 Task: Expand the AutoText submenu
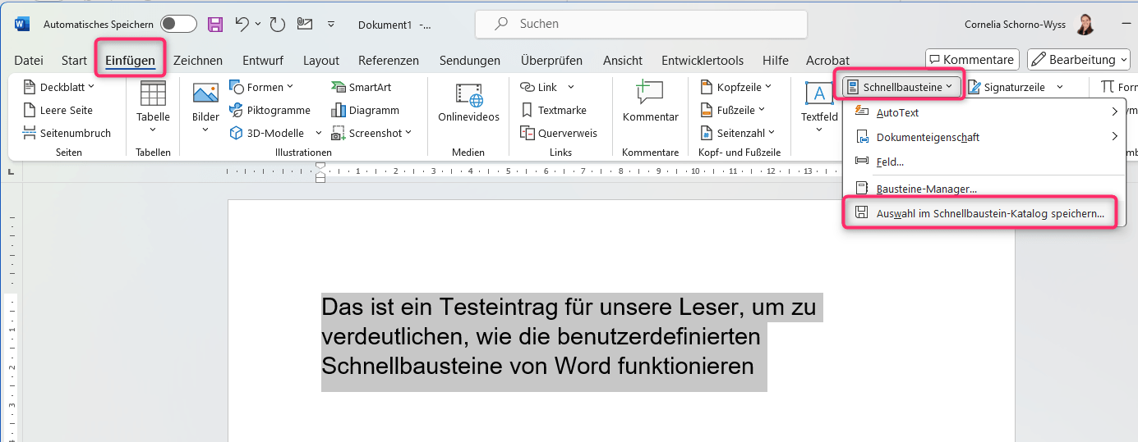pyautogui.click(x=985, y=112)
